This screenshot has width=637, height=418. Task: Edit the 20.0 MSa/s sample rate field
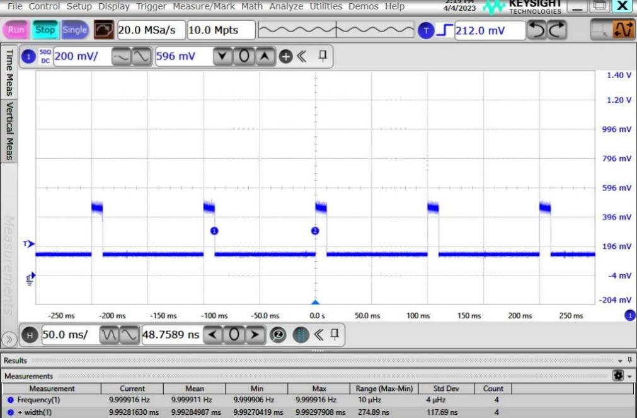(151, 30)
